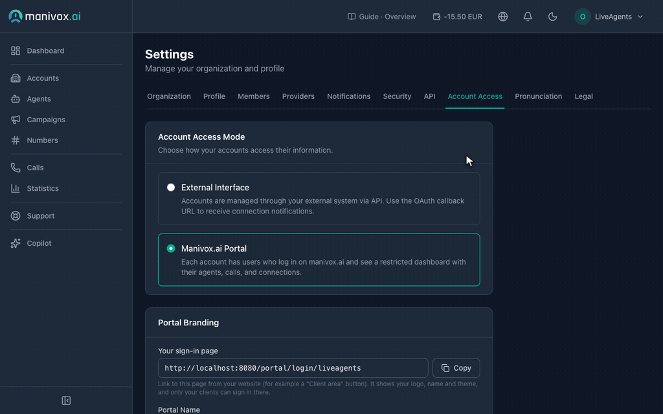The height and width of the screenshot is (414, 663).
Task: Switch to the Providers tab
Action: point(298,96)
